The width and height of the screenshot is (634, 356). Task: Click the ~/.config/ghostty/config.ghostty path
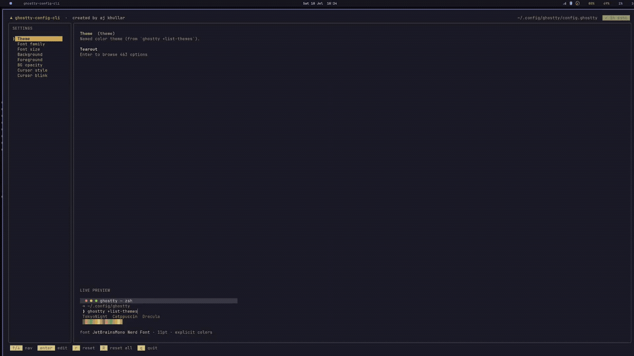pyautogui.click(x=557, y=18)
